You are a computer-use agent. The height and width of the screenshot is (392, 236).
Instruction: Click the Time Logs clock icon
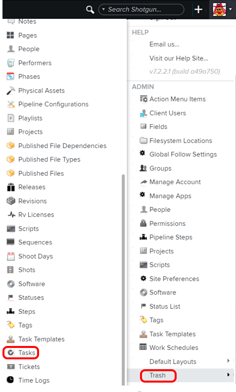click(x=10, y=380)
